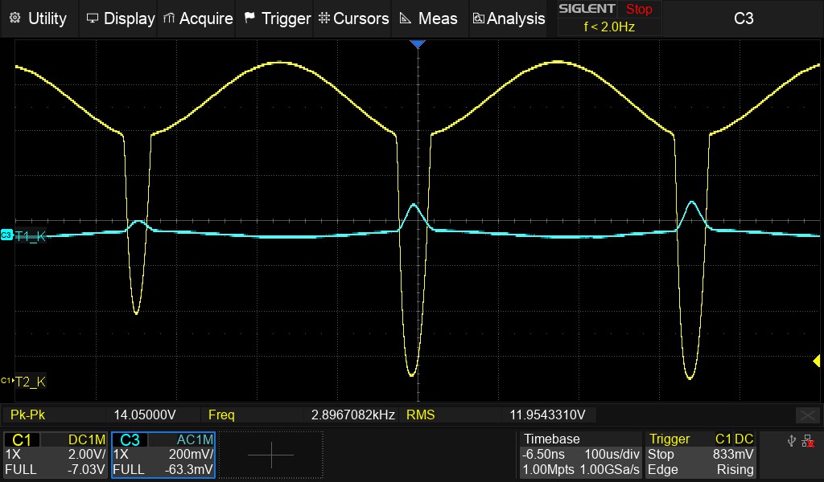Image resolution: width=824 pixels, height=482 pixels.
Task: Close the measurement bar with X button
Action: (x=807, y=415)
